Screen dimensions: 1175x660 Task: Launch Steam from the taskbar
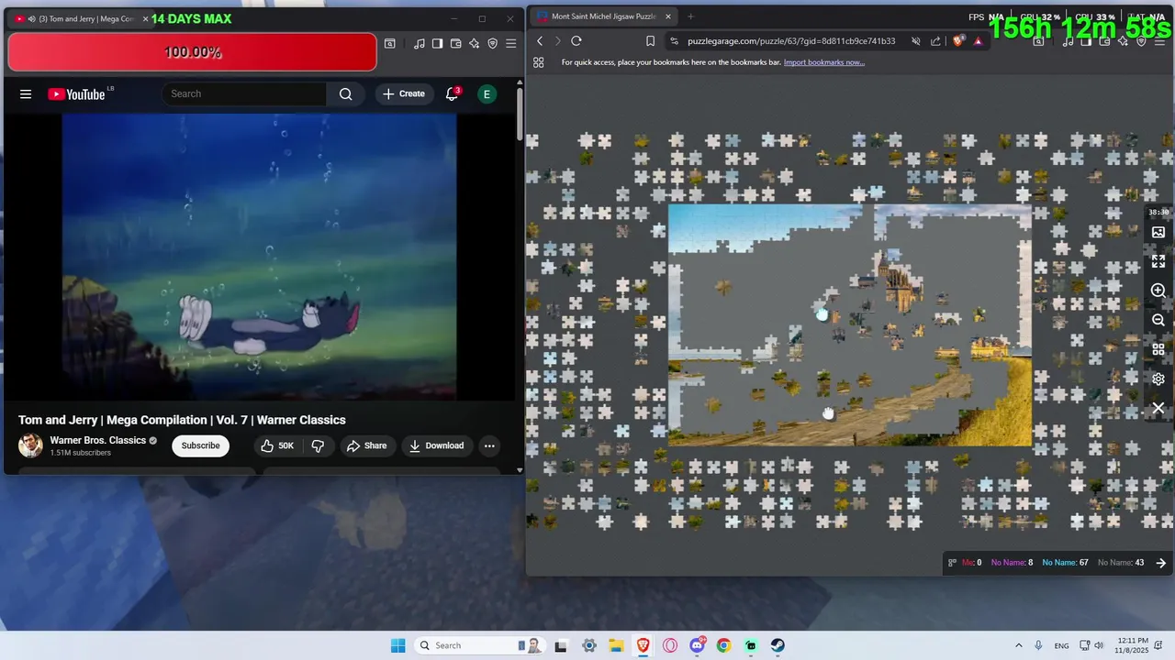click(778, 645)
